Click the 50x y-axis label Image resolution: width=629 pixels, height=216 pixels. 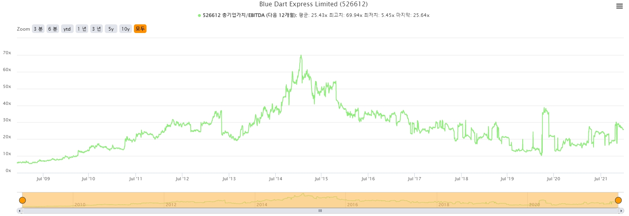[7, 86]
